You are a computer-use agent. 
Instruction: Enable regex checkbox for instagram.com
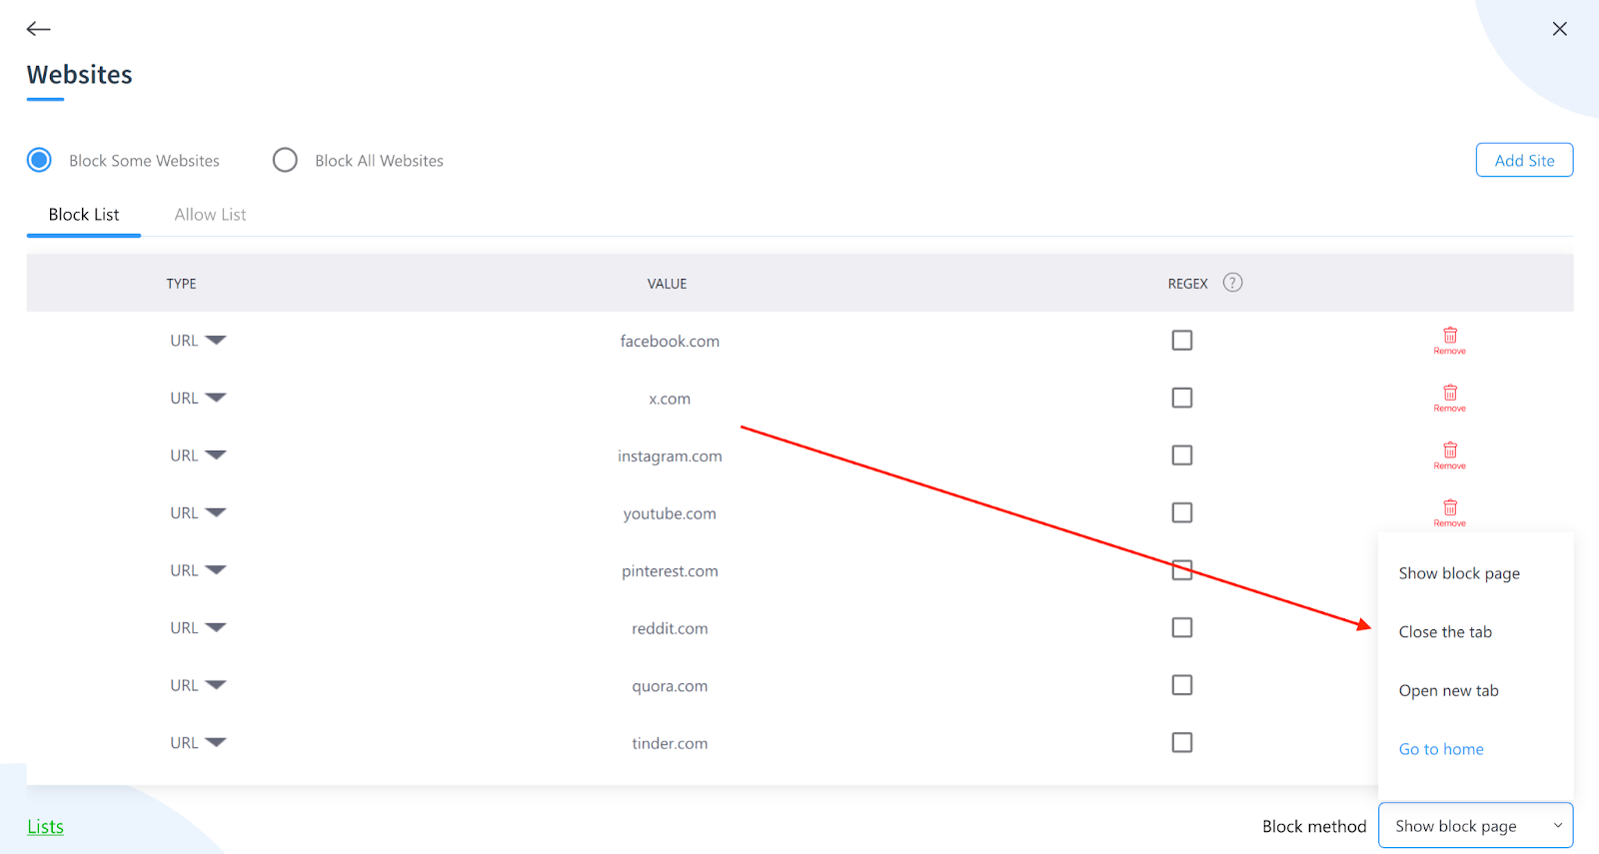coord(1182,455)
